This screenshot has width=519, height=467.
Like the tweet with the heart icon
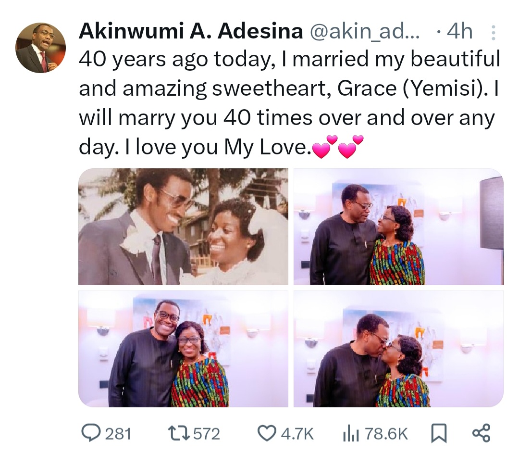[267, 434]
